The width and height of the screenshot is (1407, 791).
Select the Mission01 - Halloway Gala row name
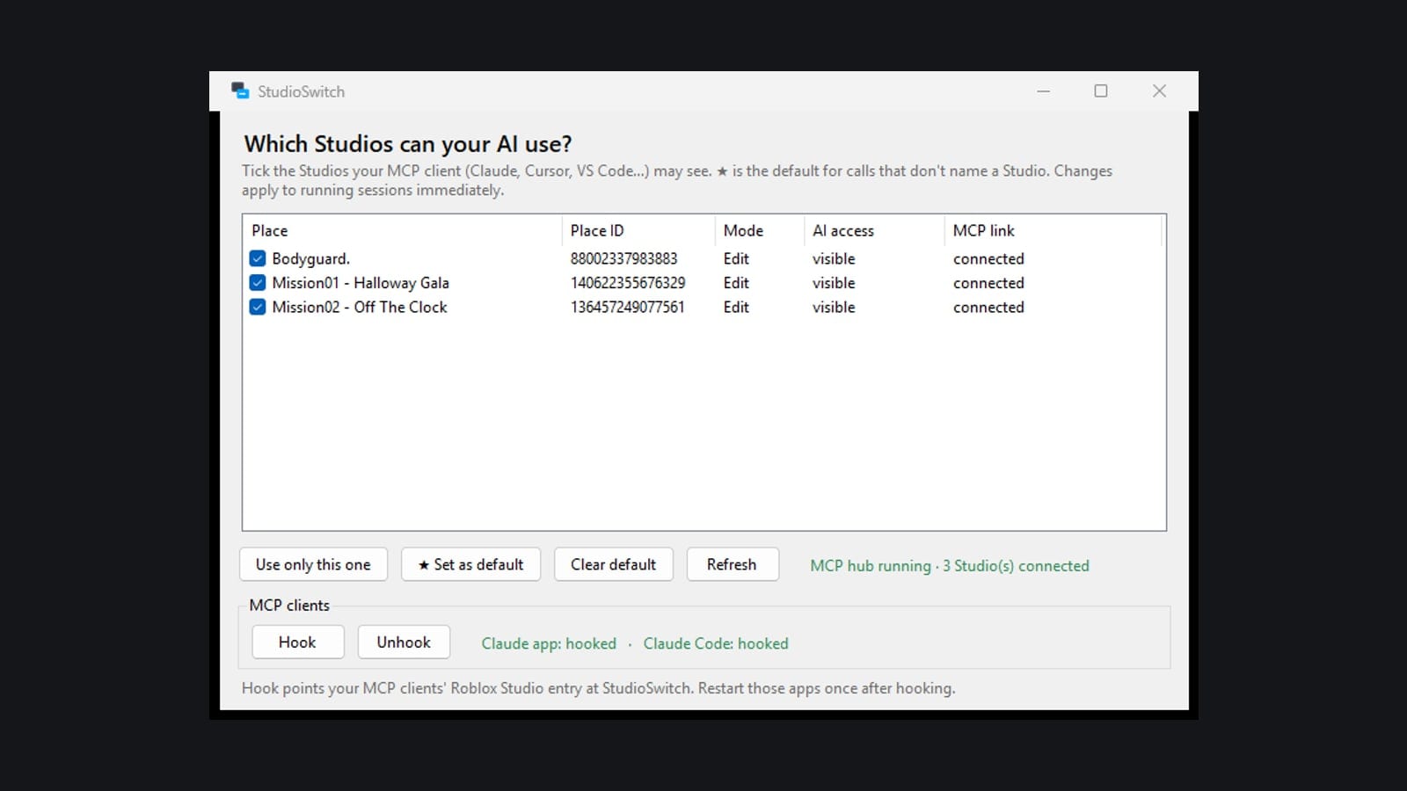(361, 283)
